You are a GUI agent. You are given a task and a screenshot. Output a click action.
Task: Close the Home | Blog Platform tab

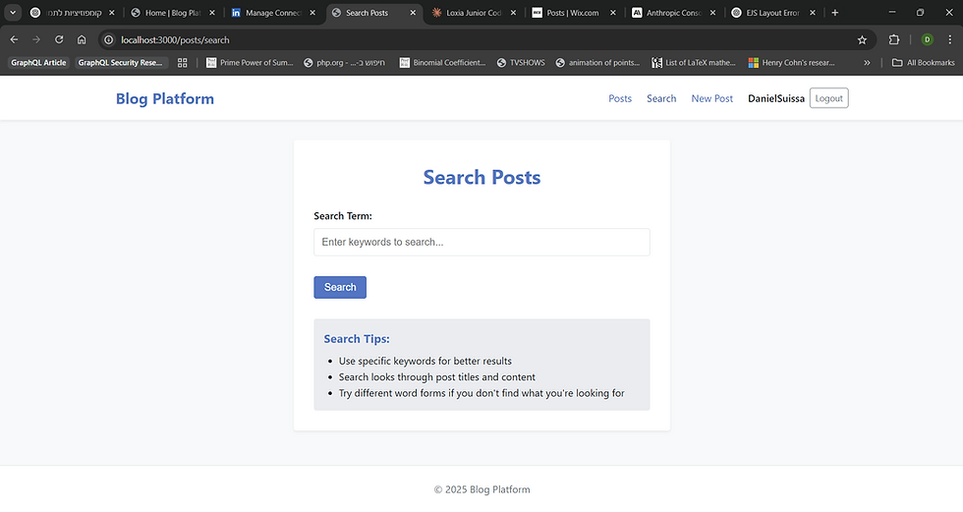(x=212, y=12)
